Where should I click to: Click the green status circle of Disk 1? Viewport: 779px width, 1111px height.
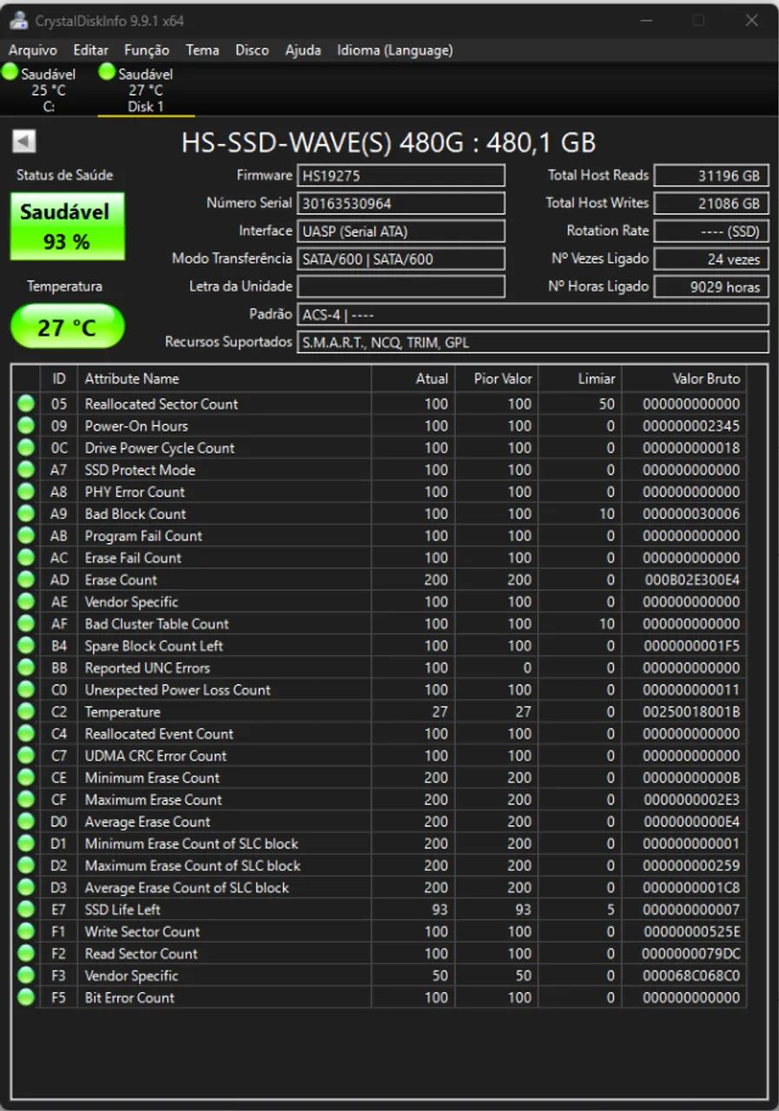(x=108, y=72)
